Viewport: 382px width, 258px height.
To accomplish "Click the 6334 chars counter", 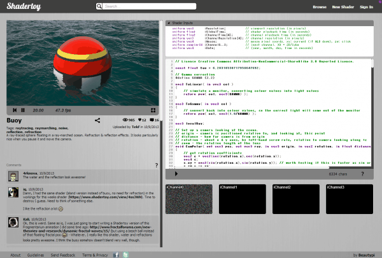I will (337, 174).
